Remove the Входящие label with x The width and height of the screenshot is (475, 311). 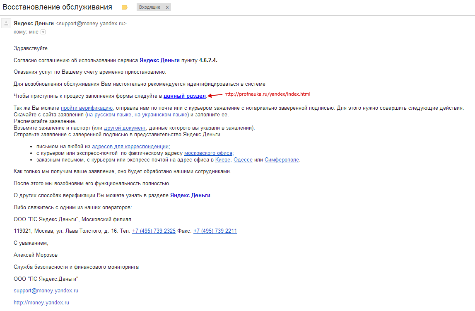tap(167, 7)
